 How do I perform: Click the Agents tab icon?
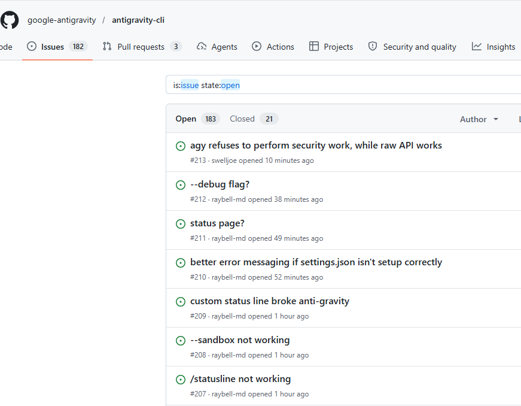tap(202, 46)
